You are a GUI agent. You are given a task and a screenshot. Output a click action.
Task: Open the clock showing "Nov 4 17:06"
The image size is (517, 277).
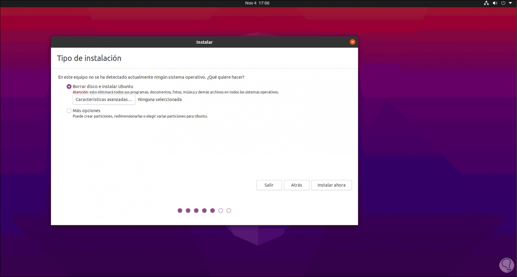257,3
